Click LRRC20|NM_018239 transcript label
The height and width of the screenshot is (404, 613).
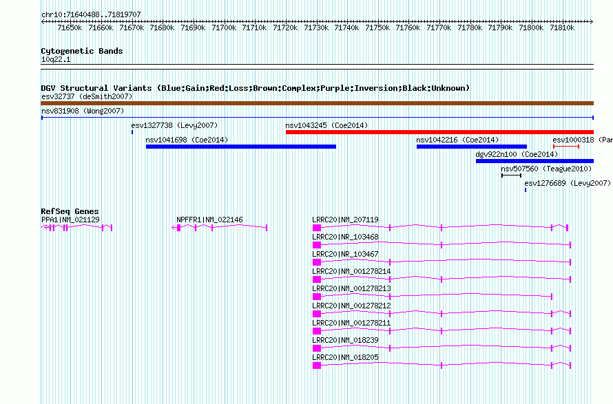click(x=345, y=340)
